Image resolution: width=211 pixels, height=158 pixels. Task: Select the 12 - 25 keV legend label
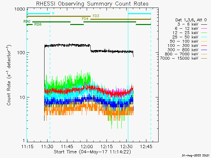point(185,33)
